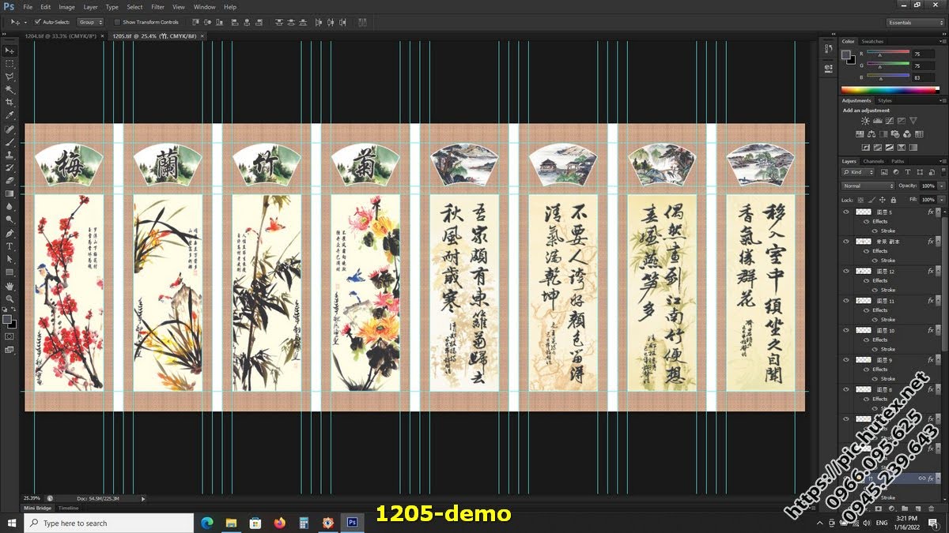Screen dimensions: 949x533
Task: Click the create new group folder icon
Action: click(905, 509)
